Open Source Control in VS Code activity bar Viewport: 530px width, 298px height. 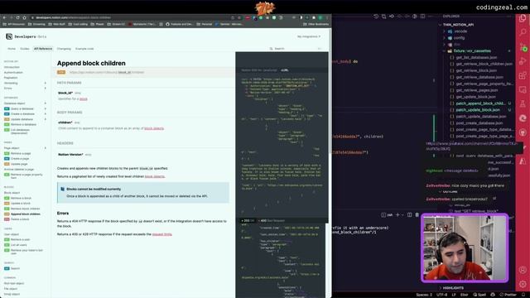coord(523,46)
